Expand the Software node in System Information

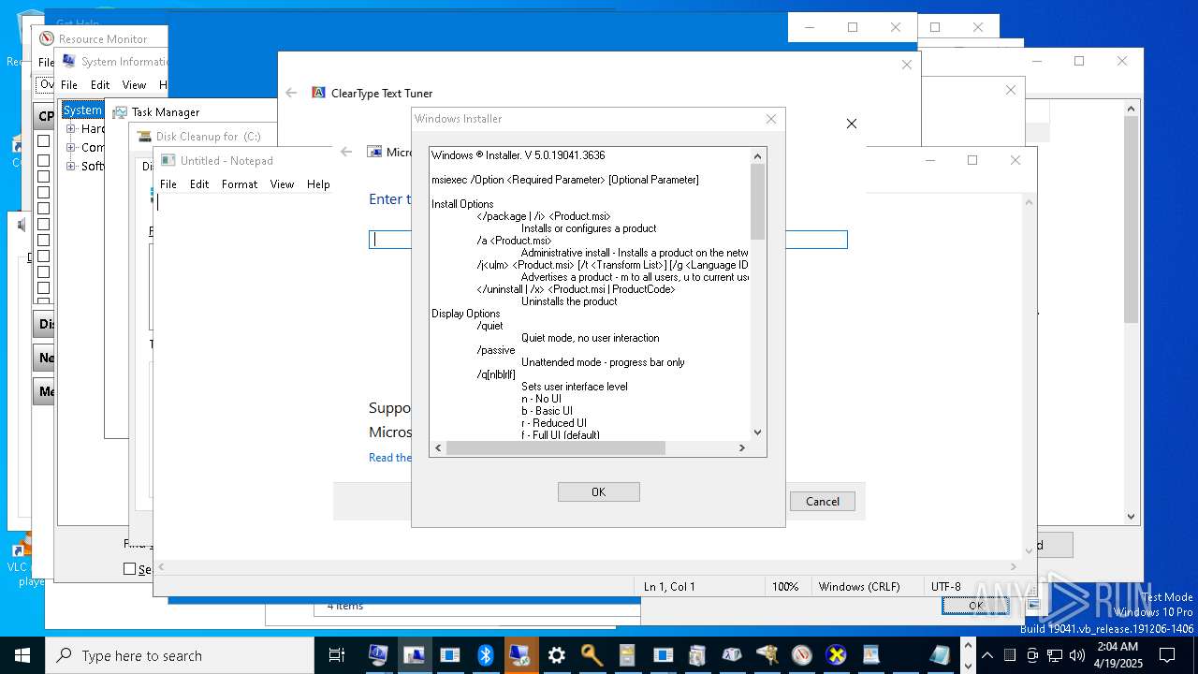[71, 167]
